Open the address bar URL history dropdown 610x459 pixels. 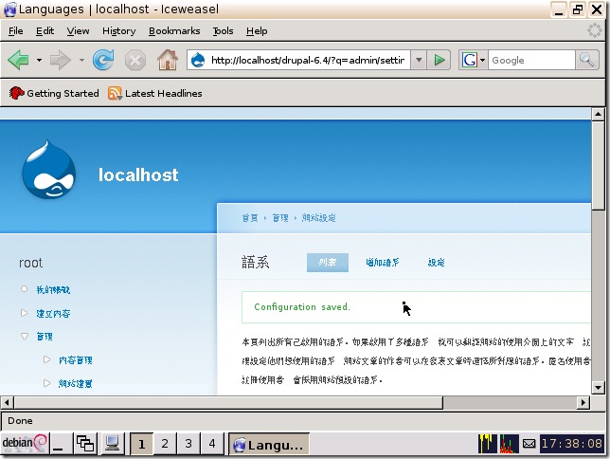(419, 60)
